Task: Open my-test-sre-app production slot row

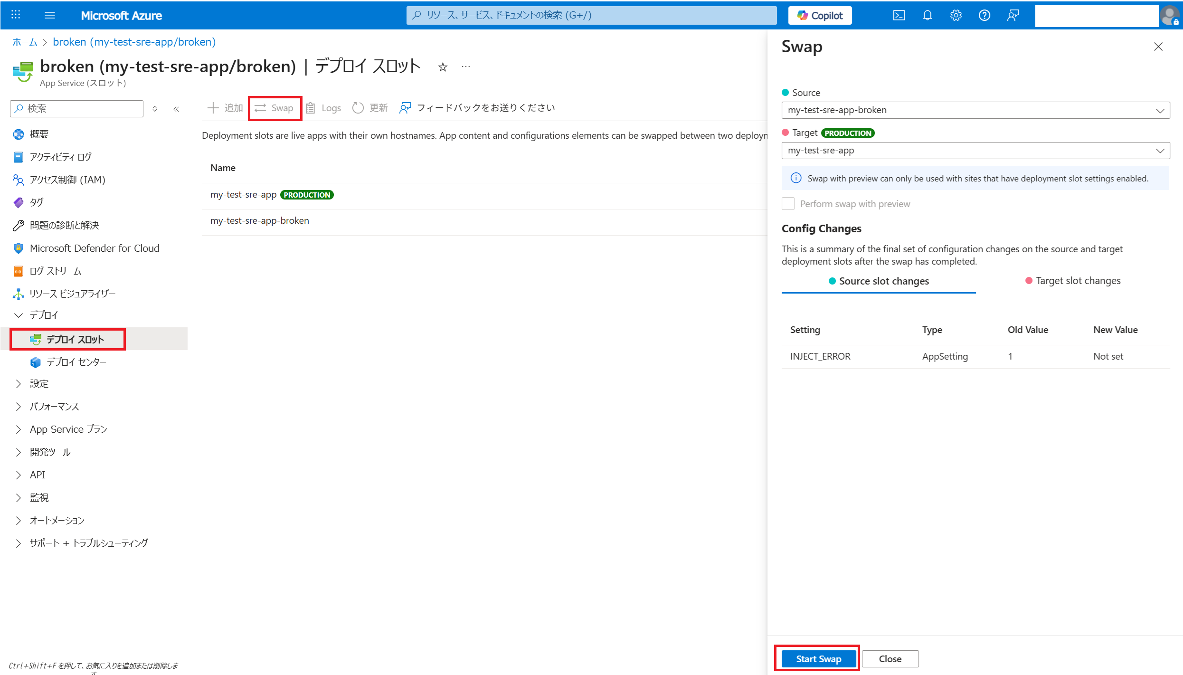Action: tap(484, 195)
